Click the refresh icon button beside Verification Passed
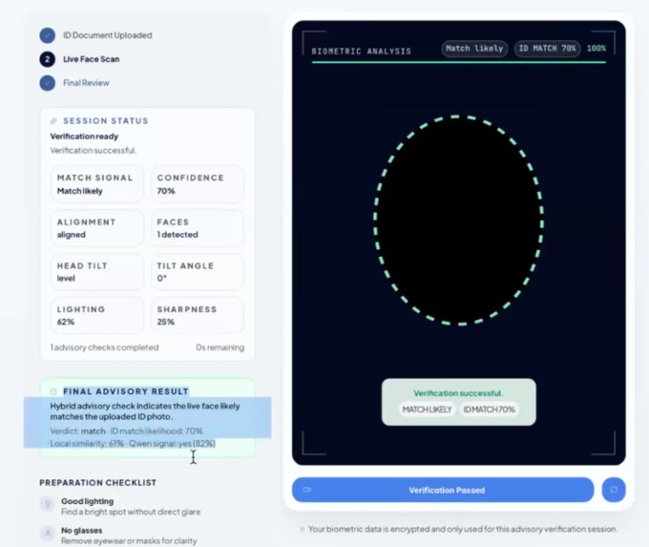 tap(614, 490)
